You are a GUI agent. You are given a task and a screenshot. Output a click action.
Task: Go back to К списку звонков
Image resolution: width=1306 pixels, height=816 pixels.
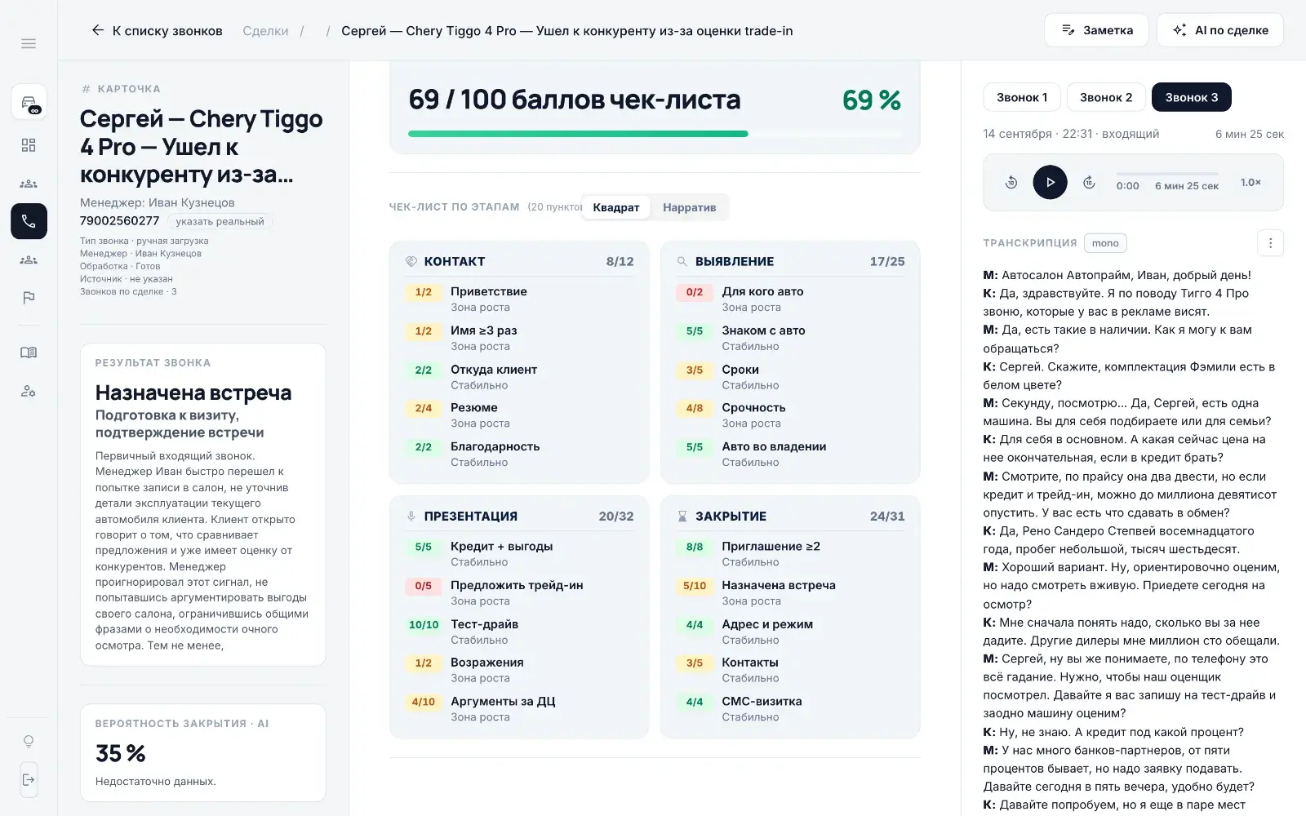(x=157, y=30)
